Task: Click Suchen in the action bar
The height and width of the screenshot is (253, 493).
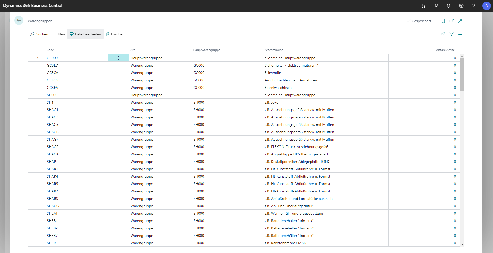Action: pos(39,34)
